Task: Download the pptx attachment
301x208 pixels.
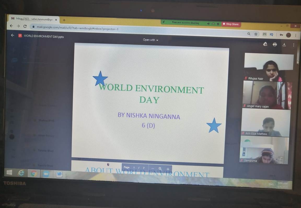Action: [x=284, y=45]
